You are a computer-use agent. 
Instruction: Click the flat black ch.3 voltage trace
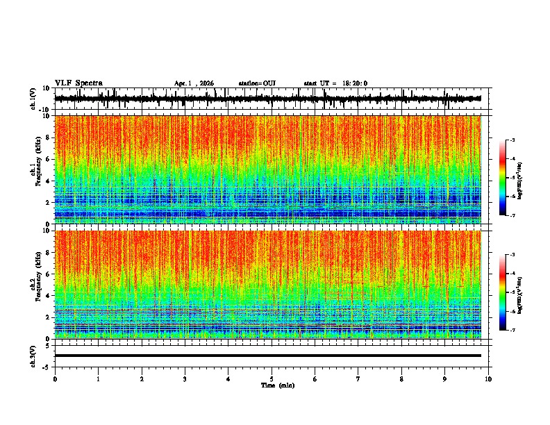click(268, 356)
